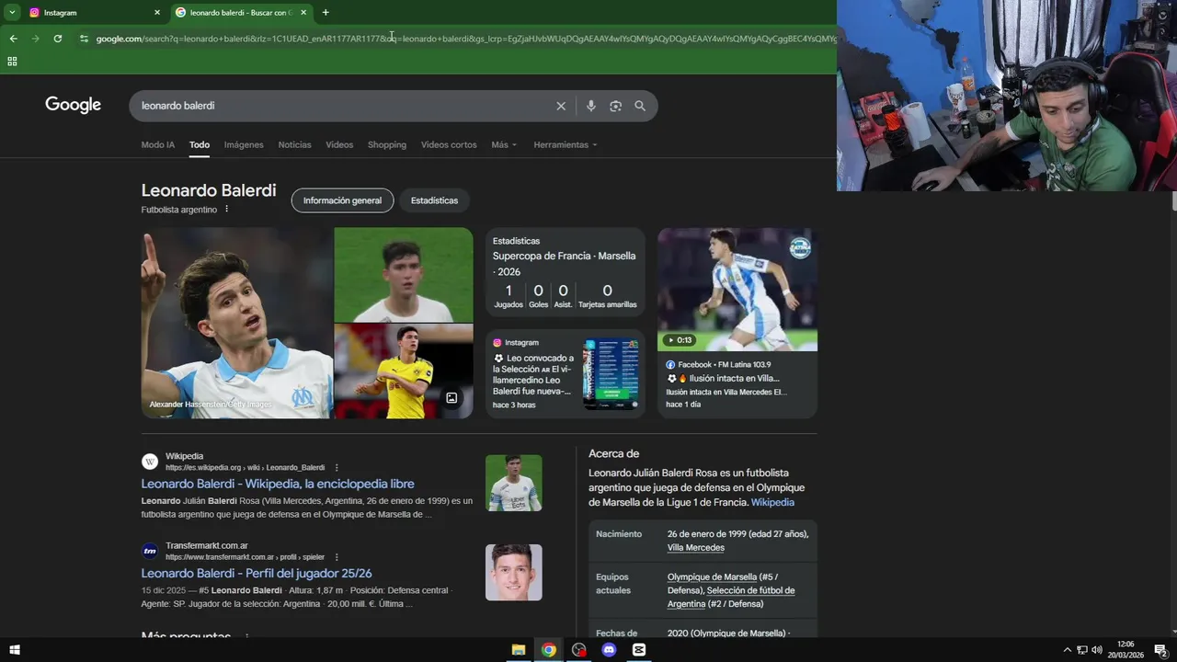Clear the Google search box
Viewport: 1177px width, 662px height.
561,106
